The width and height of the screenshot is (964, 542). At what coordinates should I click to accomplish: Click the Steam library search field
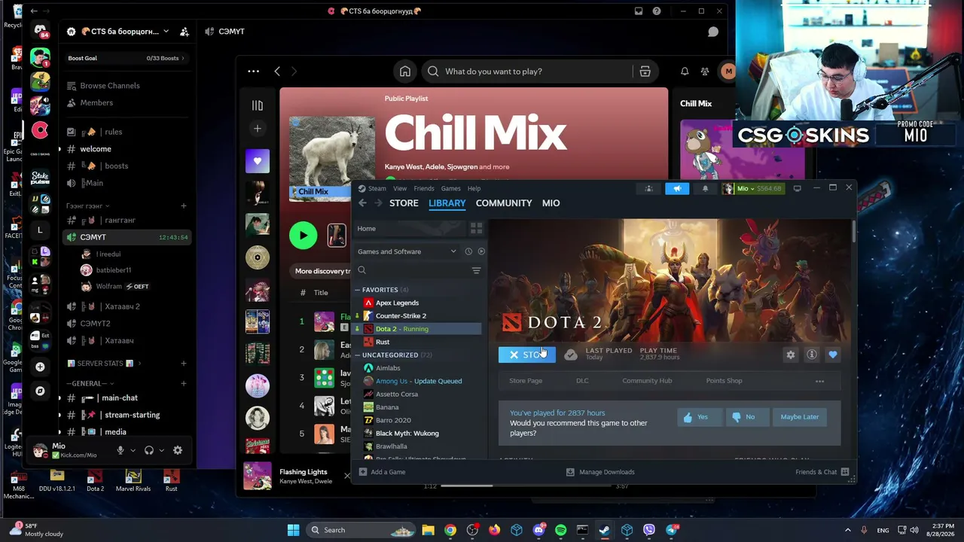[x=412, y=270]
